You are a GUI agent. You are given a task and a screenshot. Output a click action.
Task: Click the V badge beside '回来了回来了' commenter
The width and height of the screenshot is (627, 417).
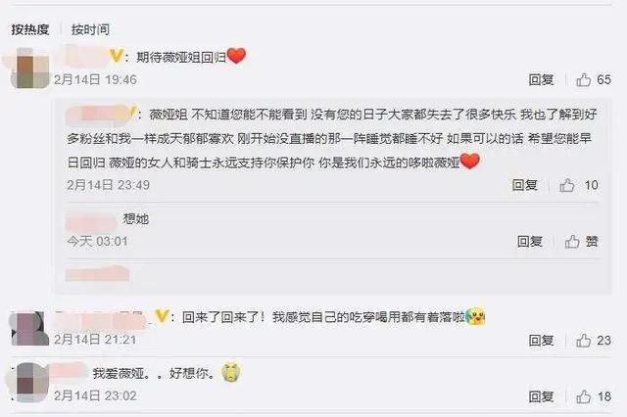tap(162, 316)
